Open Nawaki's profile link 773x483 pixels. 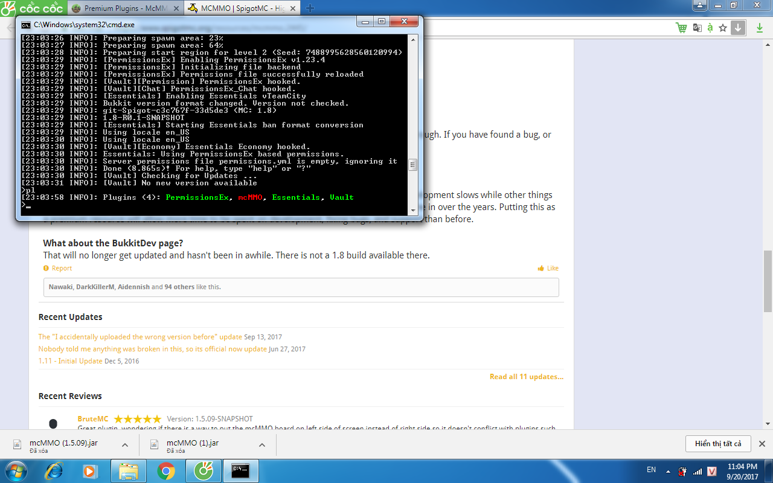click(61, 287)
